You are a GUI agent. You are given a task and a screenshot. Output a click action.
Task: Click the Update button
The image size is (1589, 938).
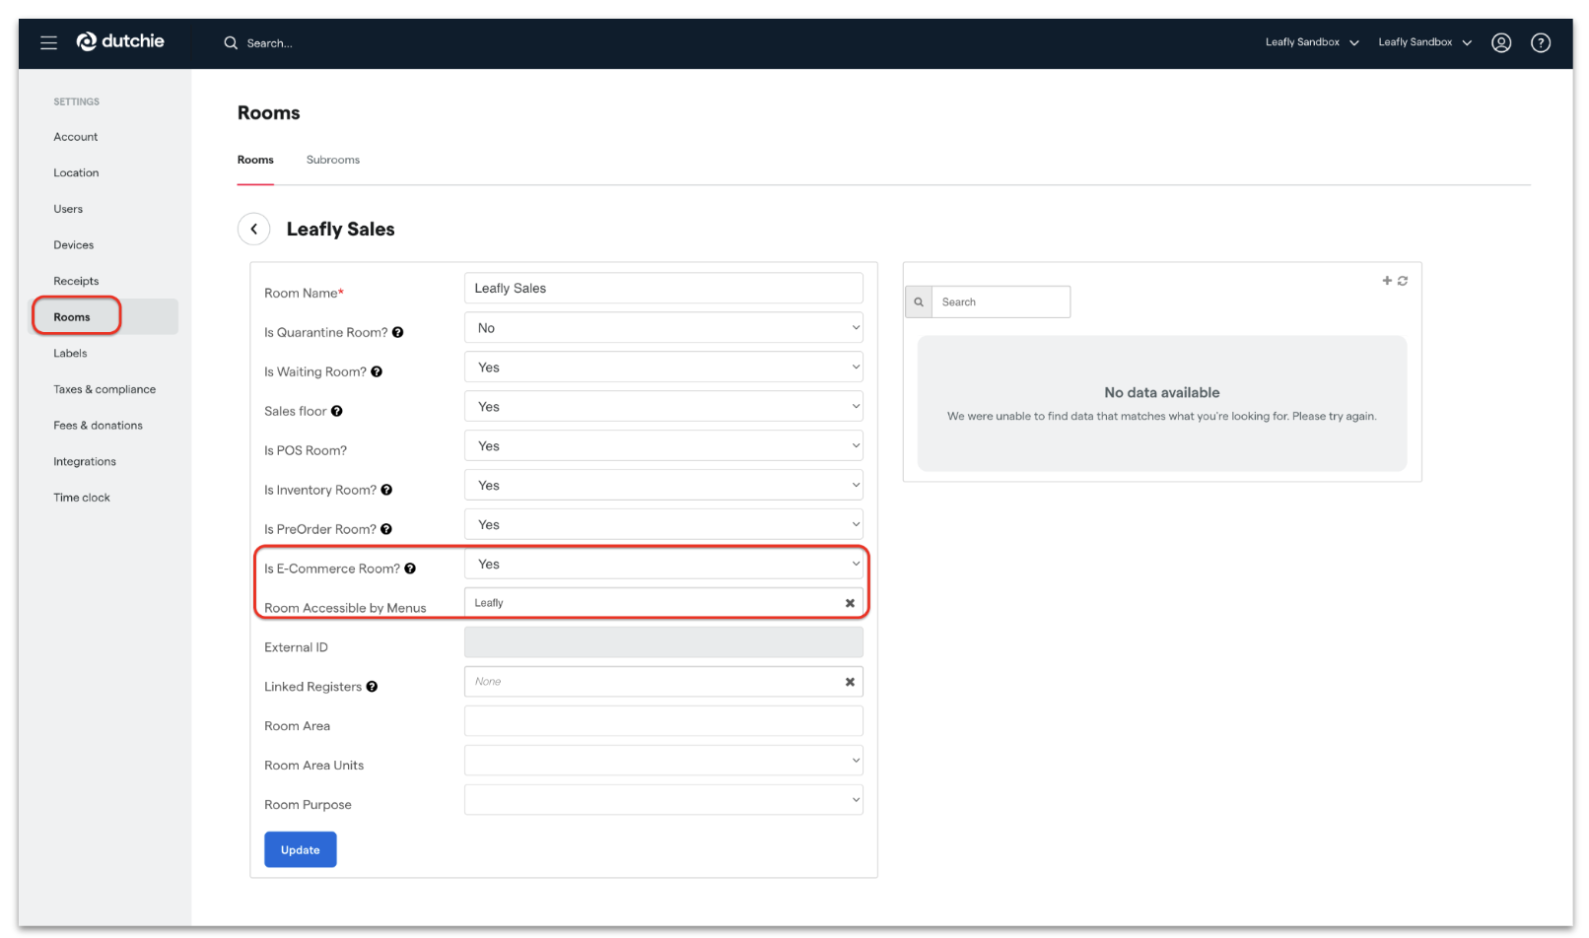(300, 849)
